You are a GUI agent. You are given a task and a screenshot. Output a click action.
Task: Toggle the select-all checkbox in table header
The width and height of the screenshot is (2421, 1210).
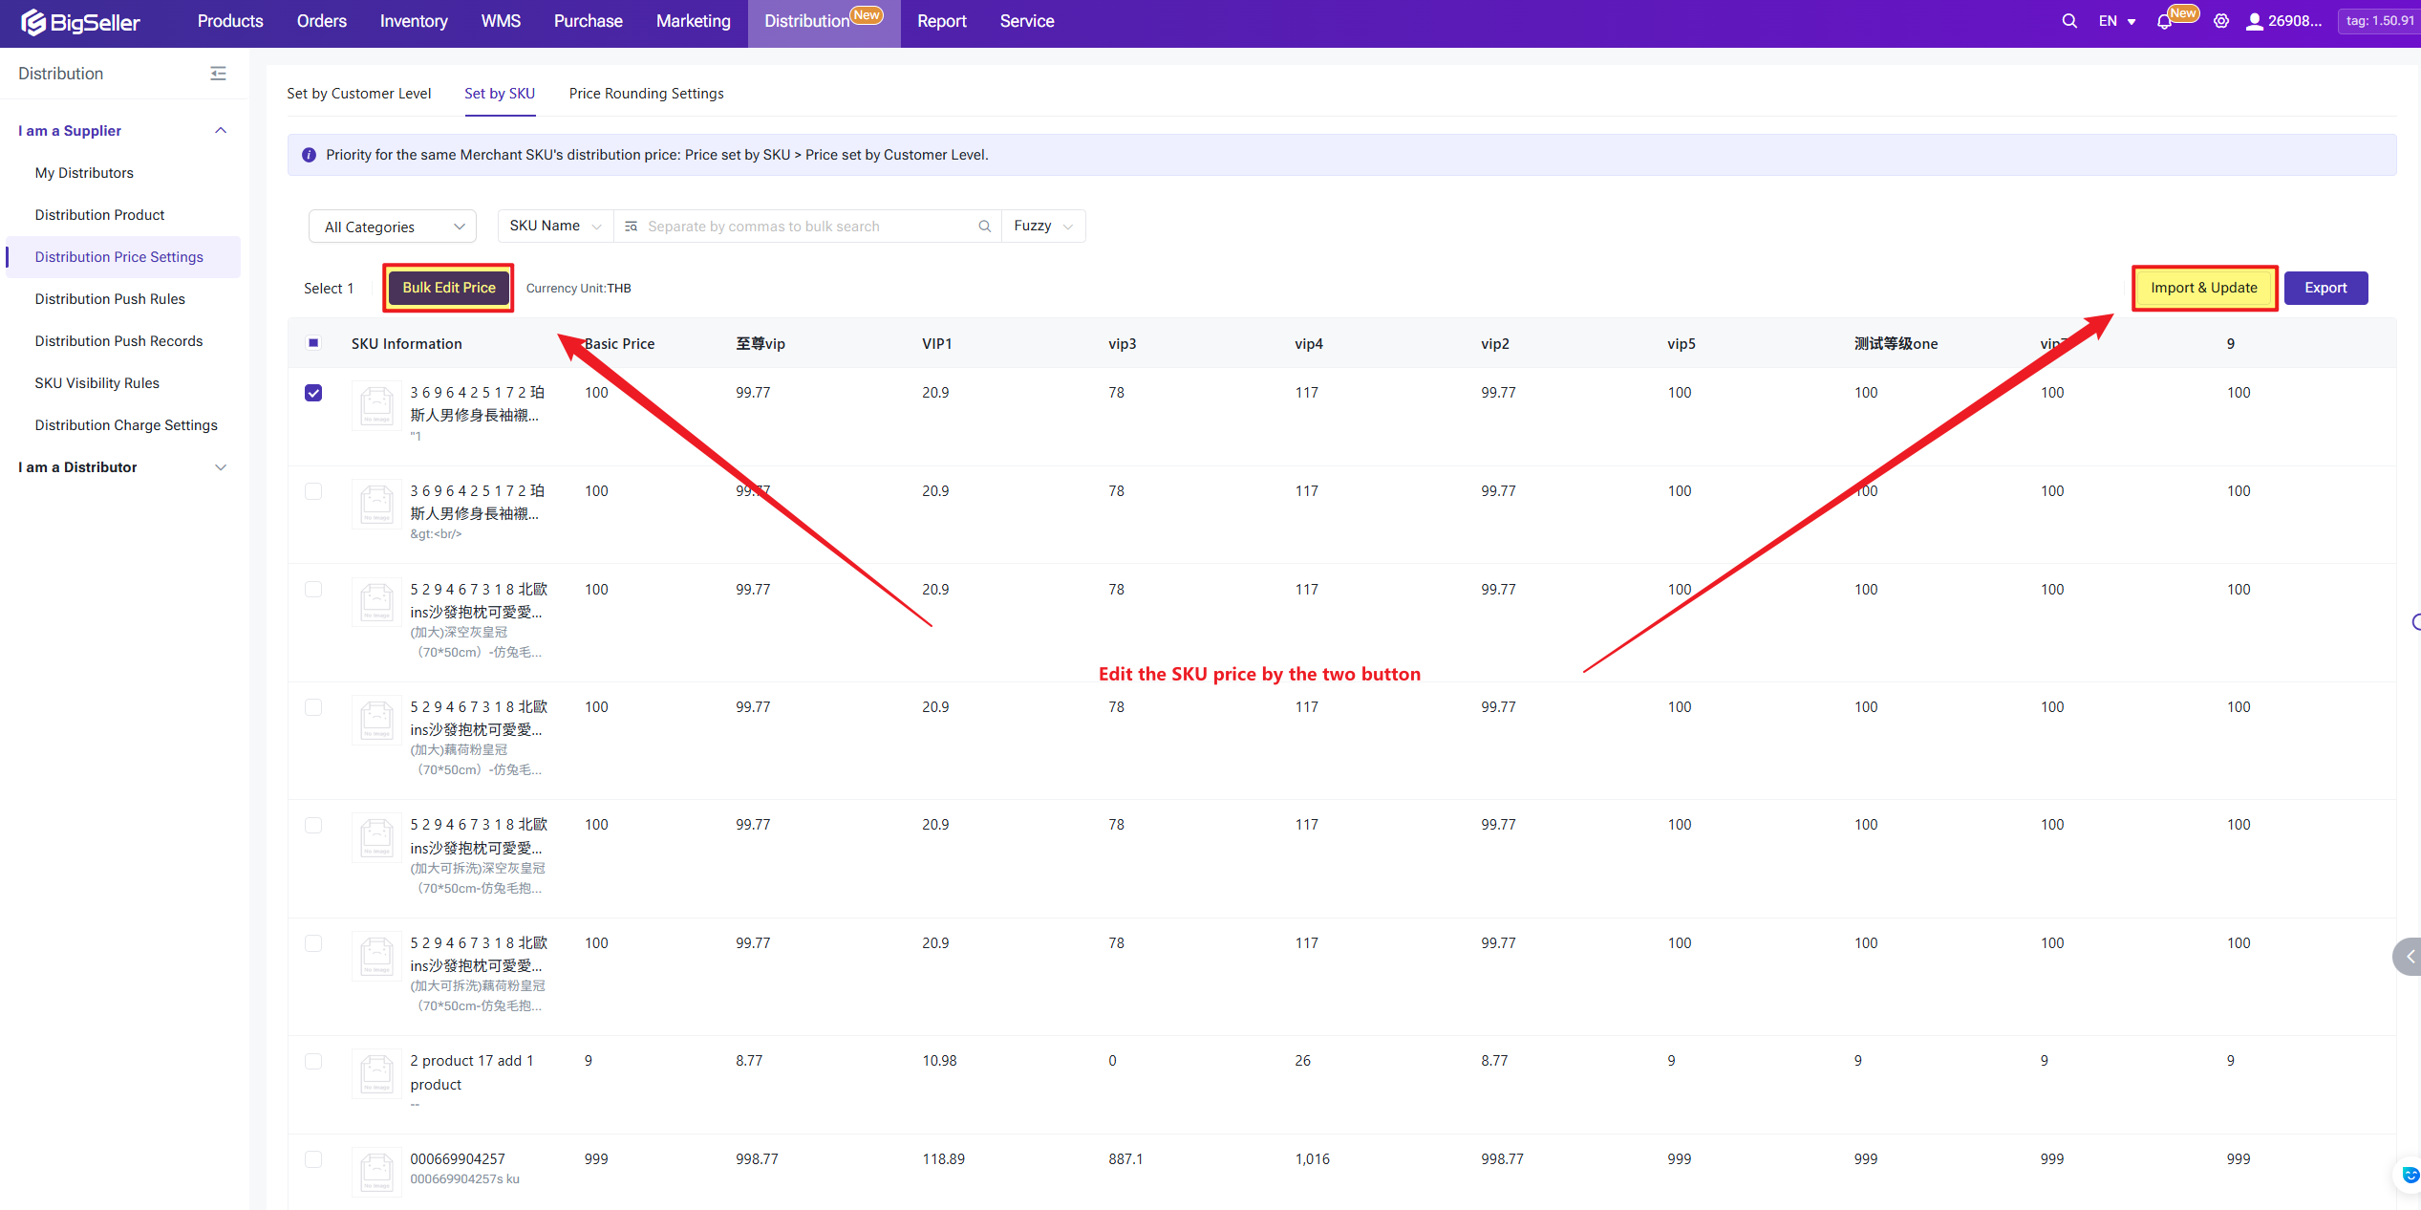313,343
